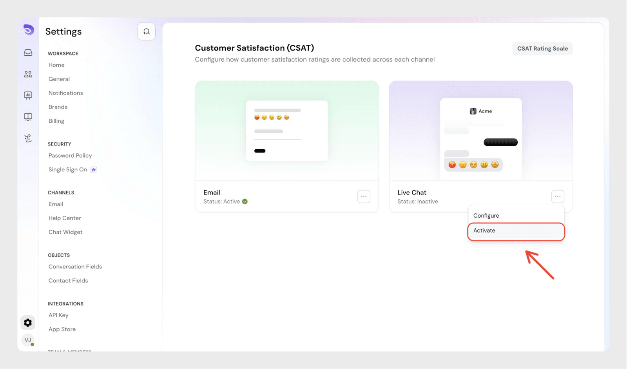Click the CSAT Rating Scale button

(542, 49)
